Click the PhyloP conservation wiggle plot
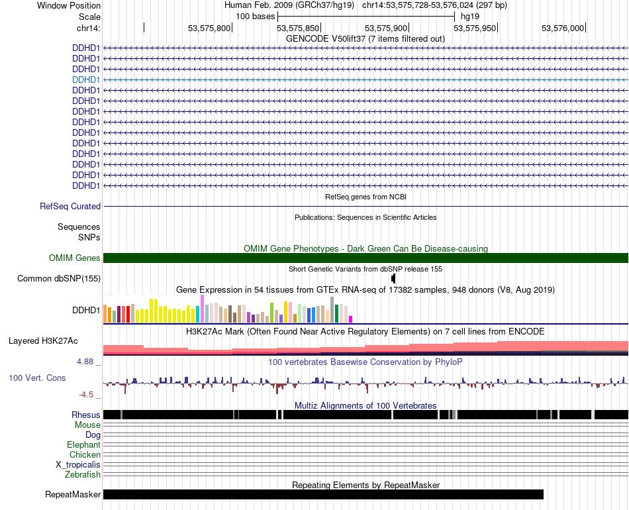Image resolution: width=629 pixels, height=510 pixels. coord(366,384)
